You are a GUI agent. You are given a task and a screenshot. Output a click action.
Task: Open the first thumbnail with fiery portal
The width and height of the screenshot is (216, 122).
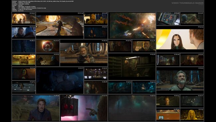(x=24, y=18)
